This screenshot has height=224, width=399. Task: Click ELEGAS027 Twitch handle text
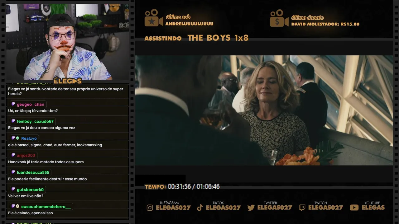[x=325, y=208]
